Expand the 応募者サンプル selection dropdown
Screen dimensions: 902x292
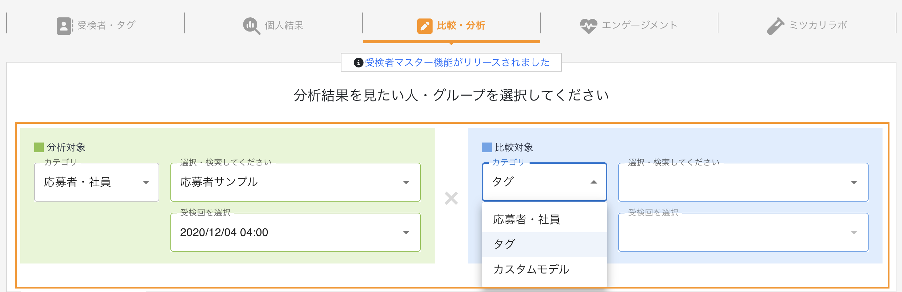tap(295, 182)
